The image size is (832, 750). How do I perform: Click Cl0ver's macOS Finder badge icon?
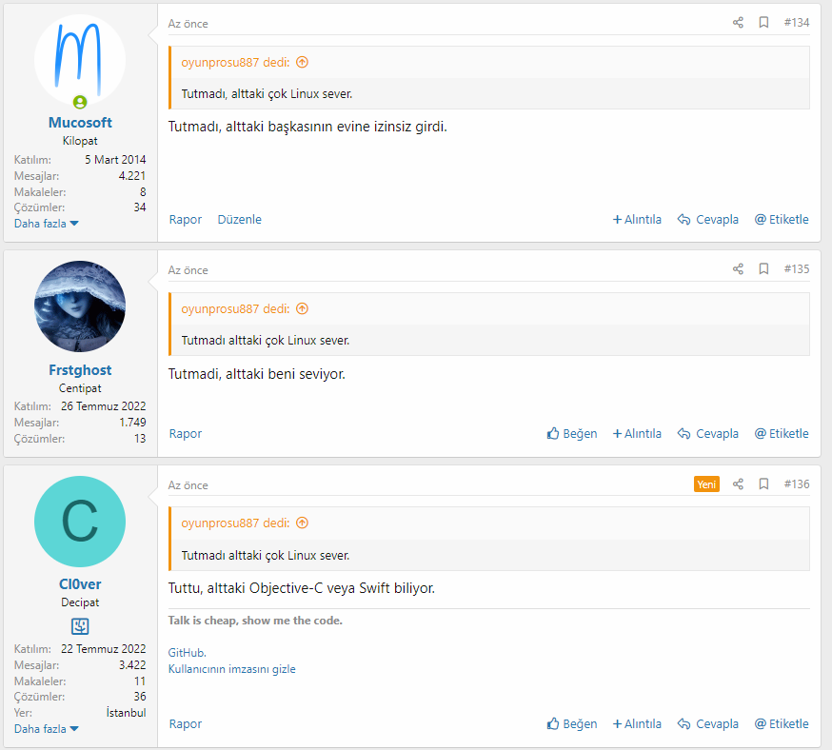point(80,626)
